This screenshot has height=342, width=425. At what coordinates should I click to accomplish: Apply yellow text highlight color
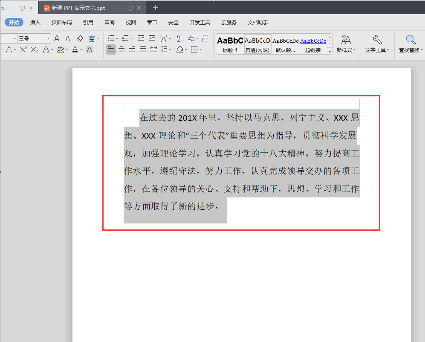61,49
